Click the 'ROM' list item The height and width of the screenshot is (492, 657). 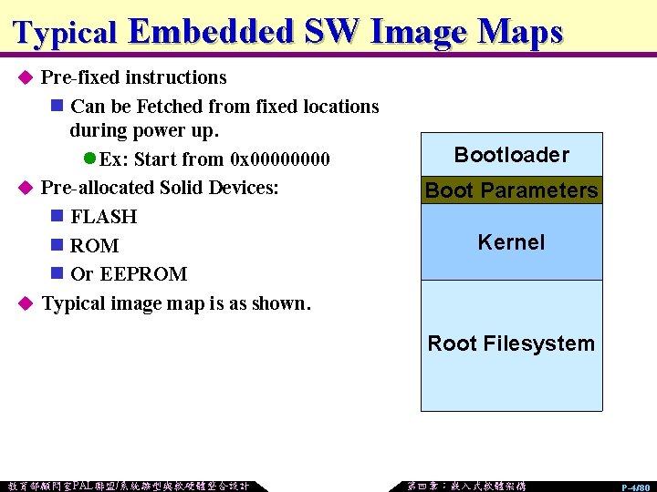(x=94, y=246)
